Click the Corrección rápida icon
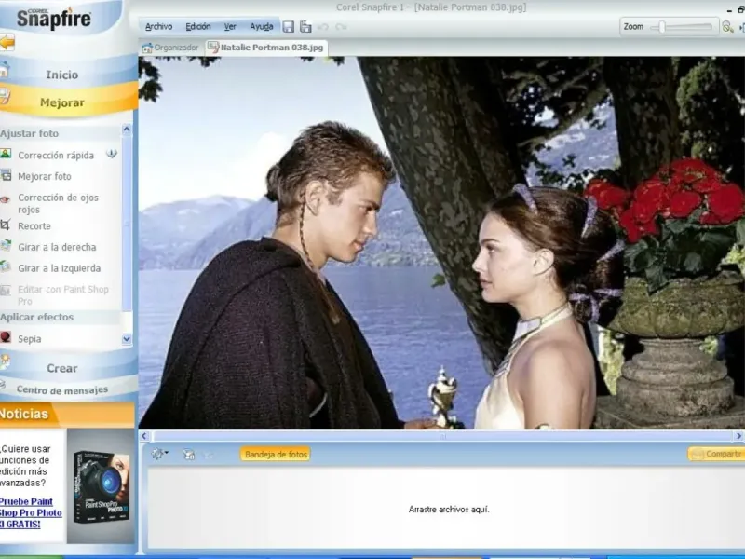 pos(6,154)
